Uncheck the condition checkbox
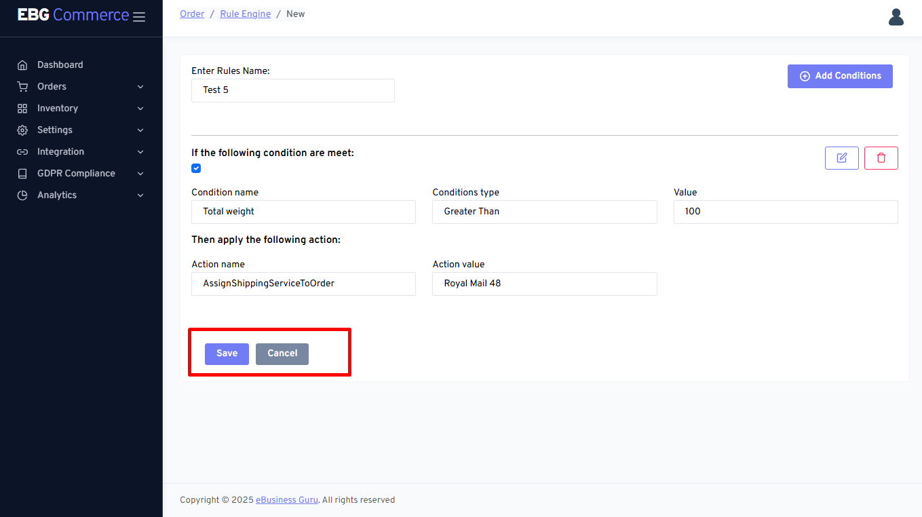The height and width of the screenshot is (517, 922). pos(196,168)
